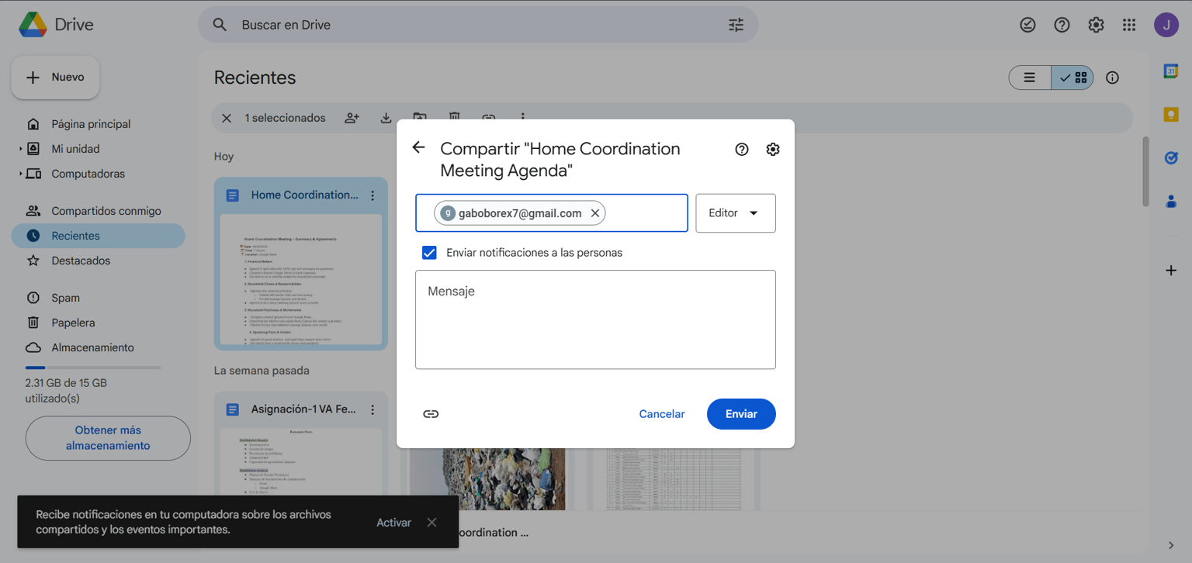Click Obtener más almacenamiento
Image resolution: width=1192 pixels, height=563 pixels.
pyautogui.click(x=108, y=438)
